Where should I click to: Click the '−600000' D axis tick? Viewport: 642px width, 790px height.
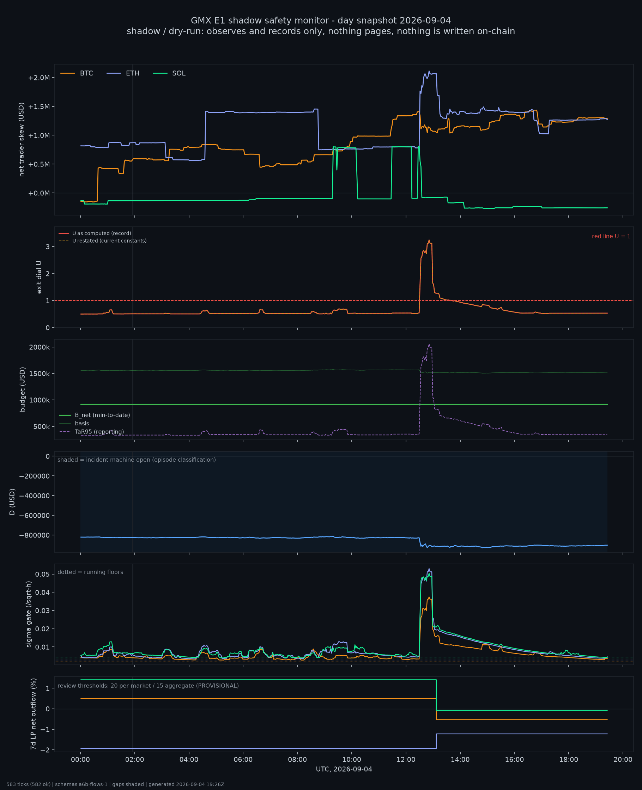pos(35,515)
